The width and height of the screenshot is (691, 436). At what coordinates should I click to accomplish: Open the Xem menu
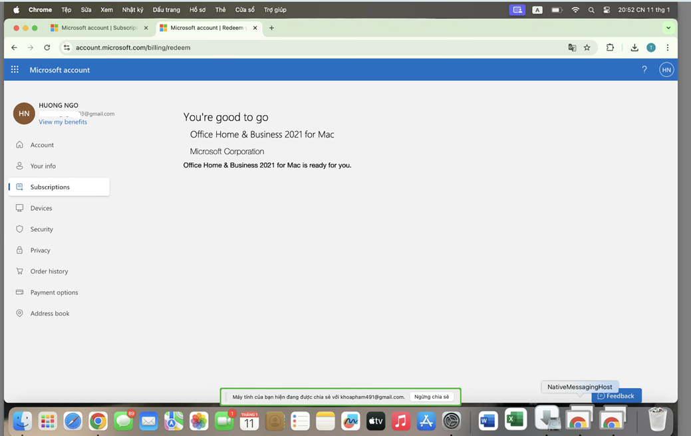(x=106, y=10)
